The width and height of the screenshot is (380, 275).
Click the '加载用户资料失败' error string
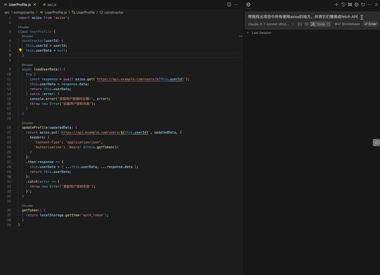point(77,104)
